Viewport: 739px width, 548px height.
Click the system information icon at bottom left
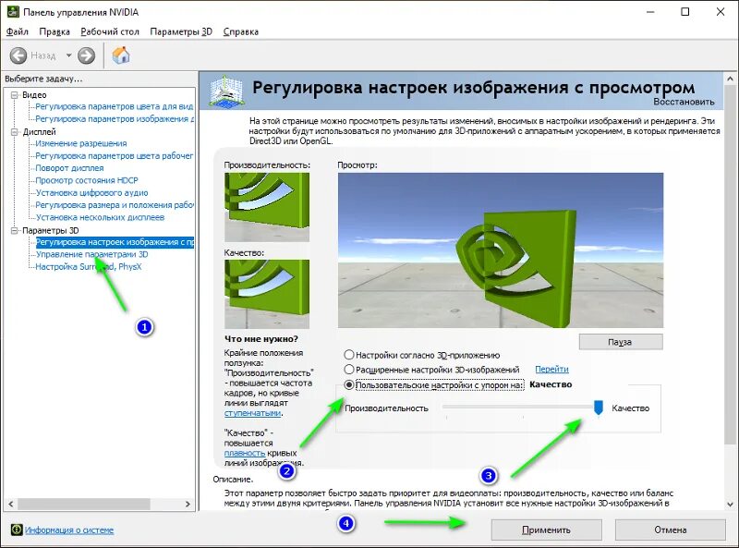coord(16,530)
